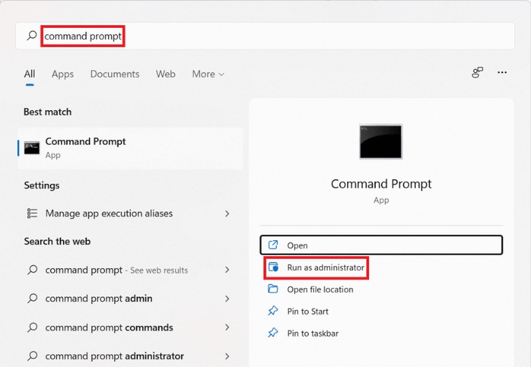
Task: Click the list icon beside Manage app execution aliases
Action: click(32, 213)
